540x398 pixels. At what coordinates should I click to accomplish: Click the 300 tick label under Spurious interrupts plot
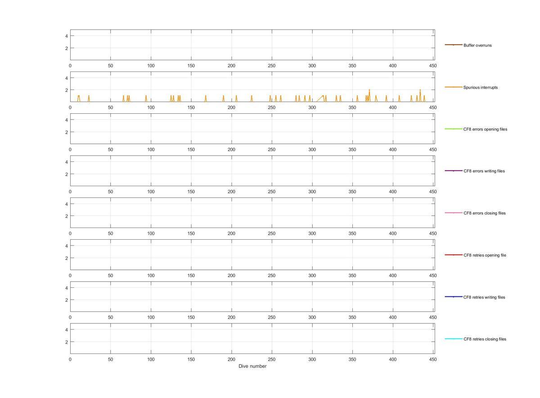pyautogui.click(x=312, y=107)
